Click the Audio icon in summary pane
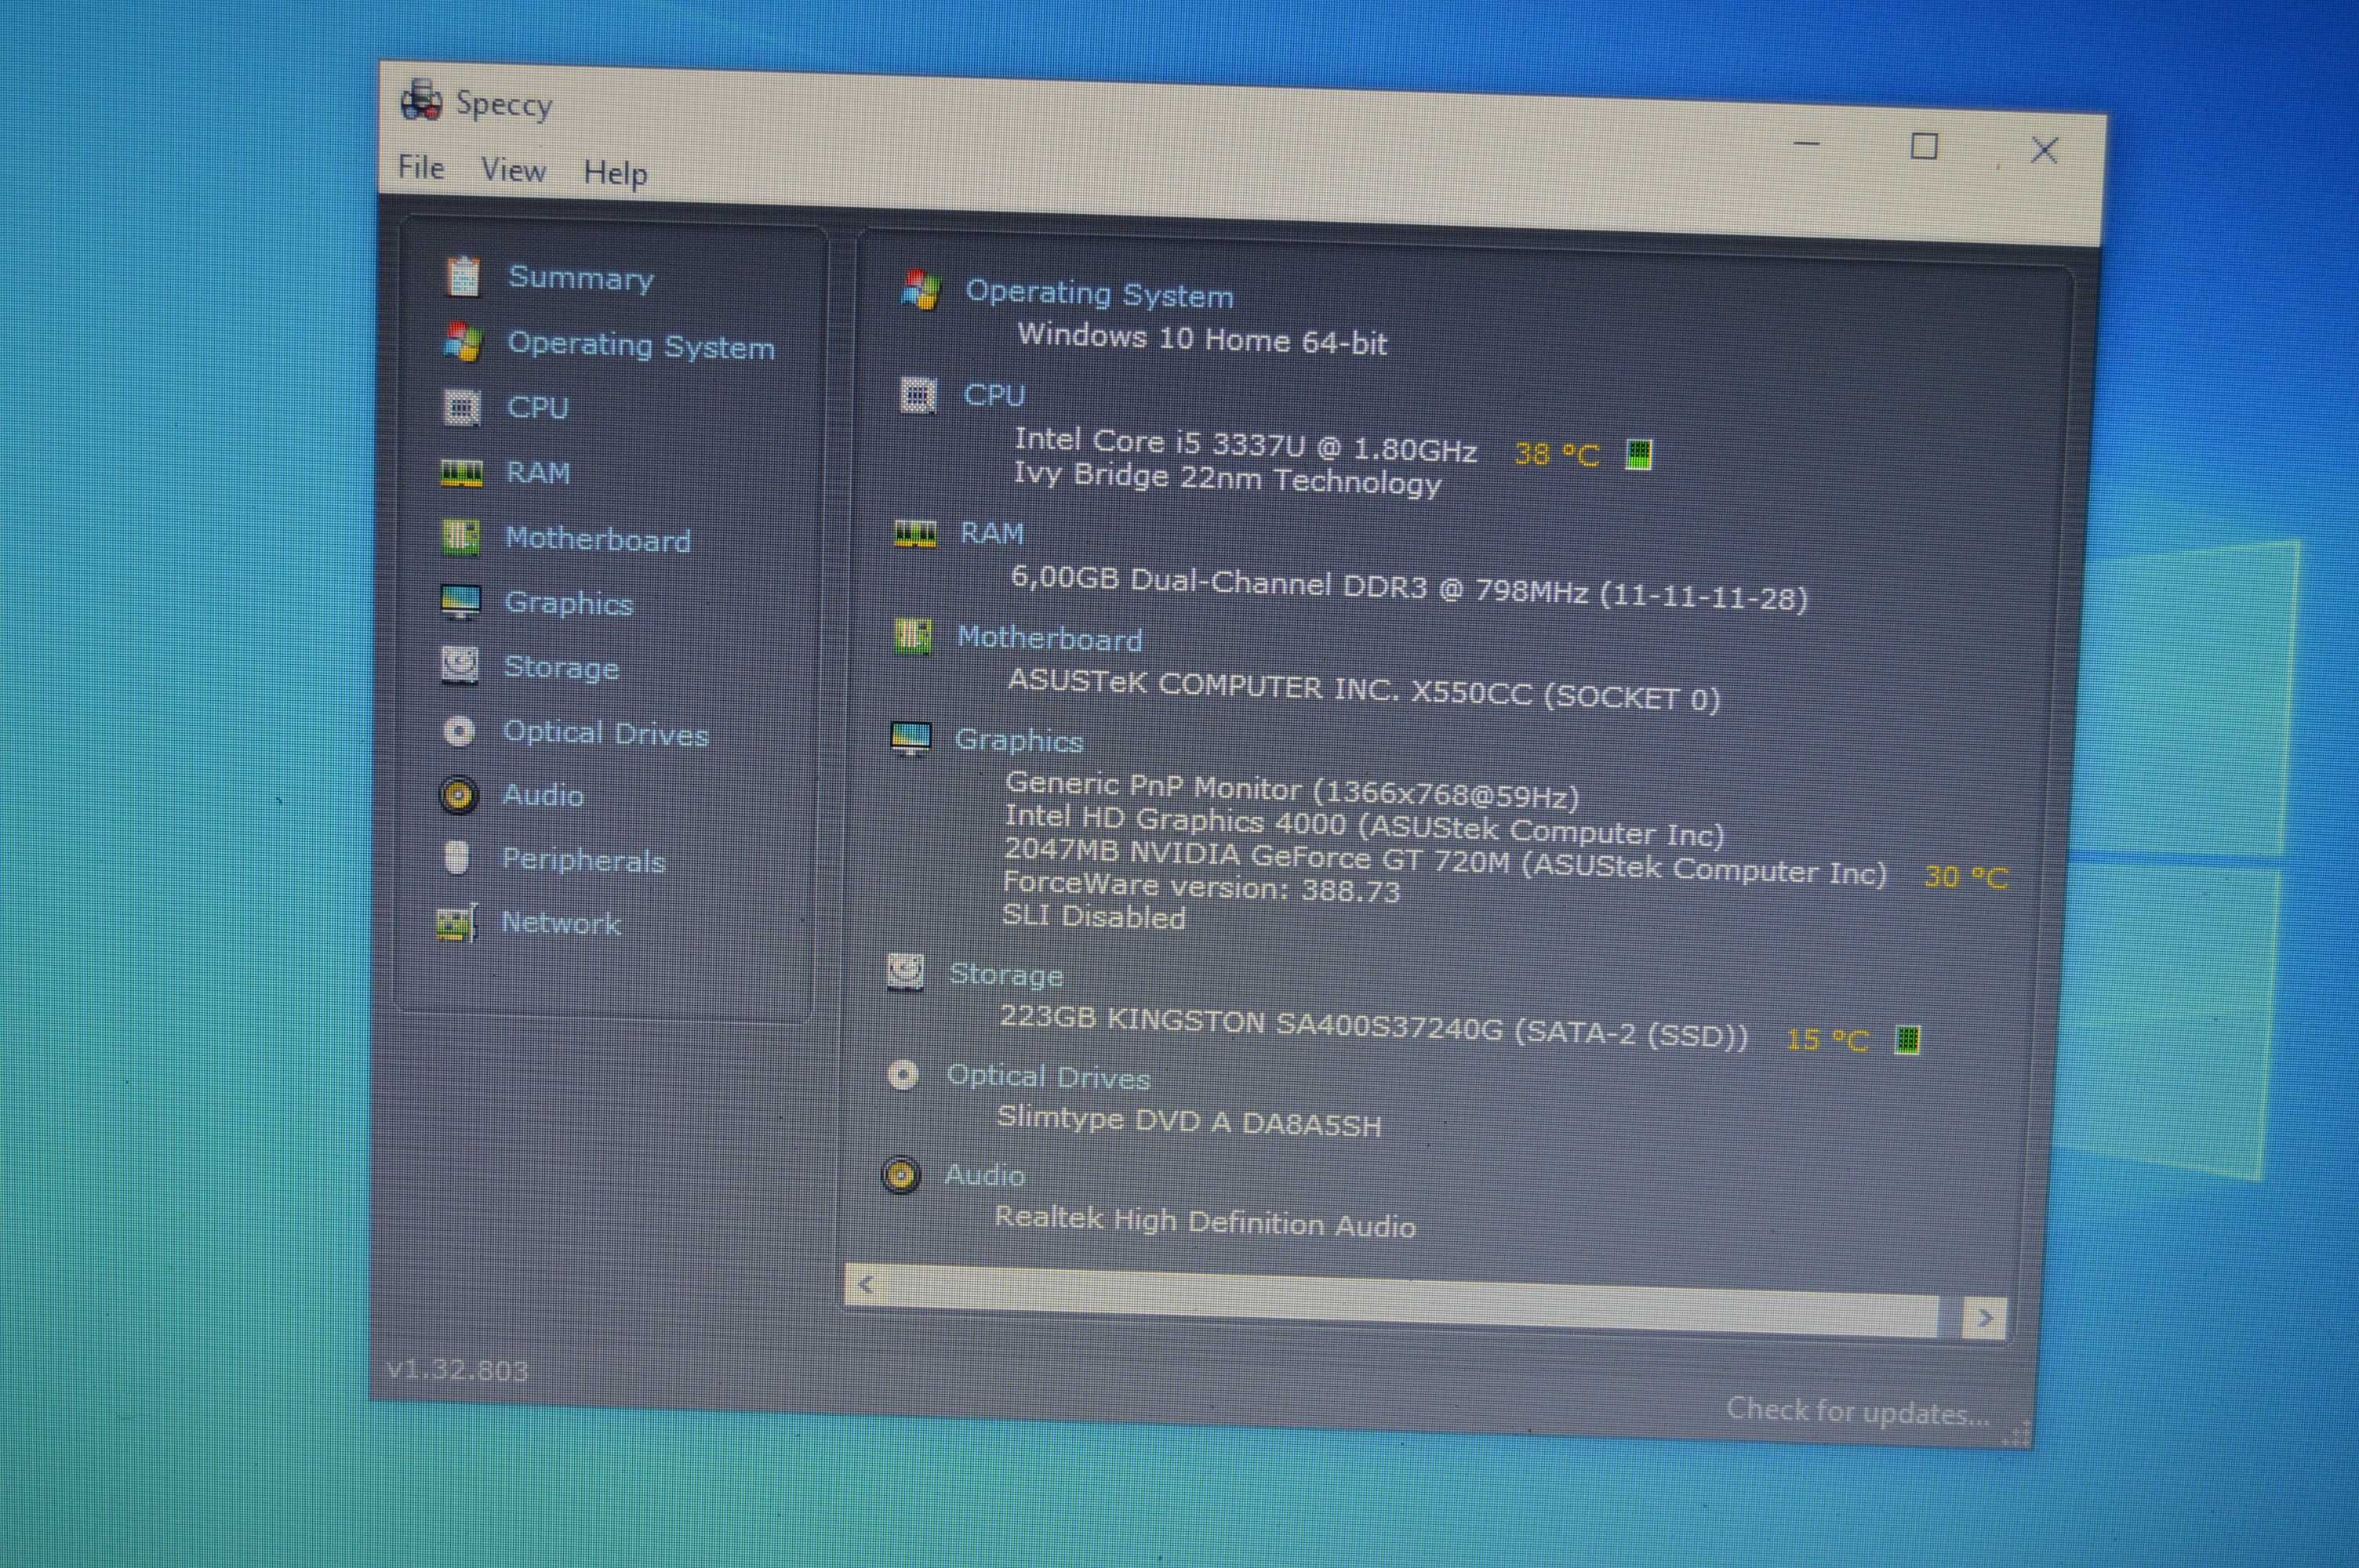Viewport: 2359px width, 1568px height. point(901,1176)
